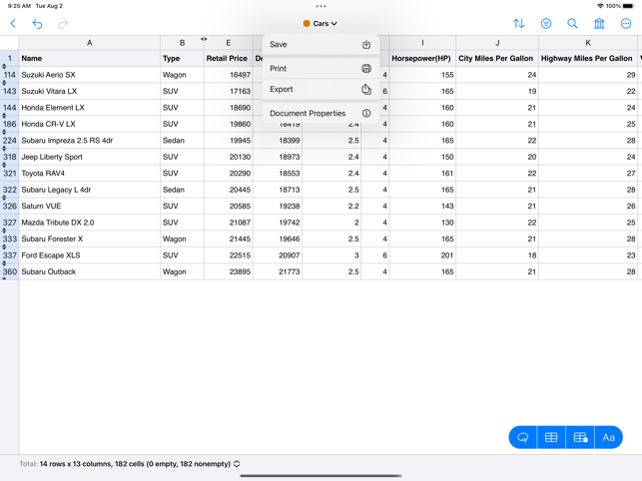Image resolution: width=642 pixels, height=481 pixels.
Task: Tap the Wi-Fi status icon
Action: [x=600, y=6]
